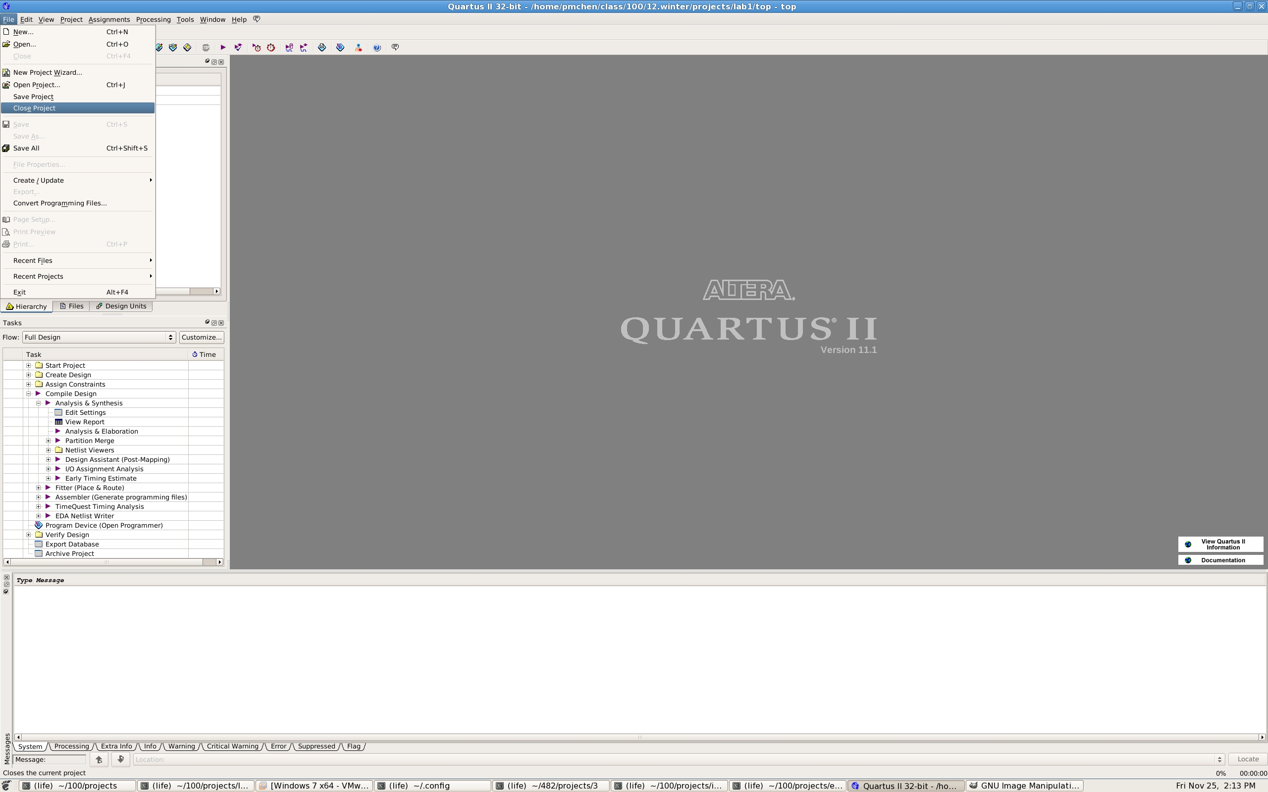Open TimeQuest Timing Analyzer stopwatch icon

271,47
